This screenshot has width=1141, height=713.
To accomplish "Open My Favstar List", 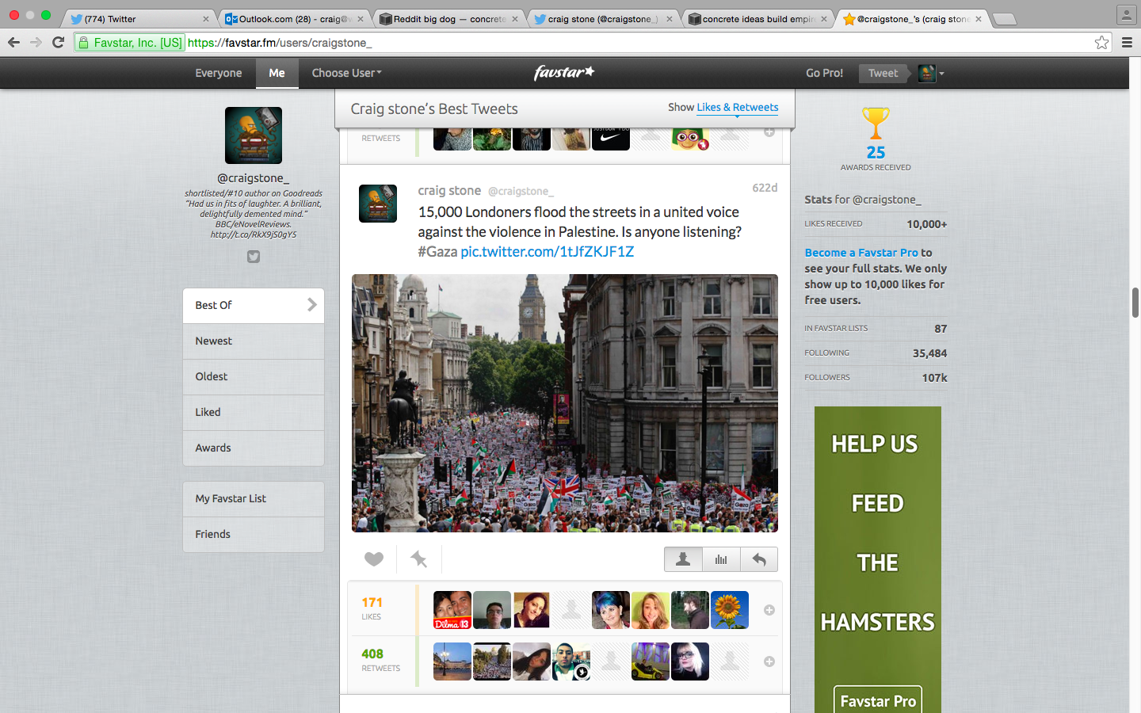I will (x=254, y=499).
